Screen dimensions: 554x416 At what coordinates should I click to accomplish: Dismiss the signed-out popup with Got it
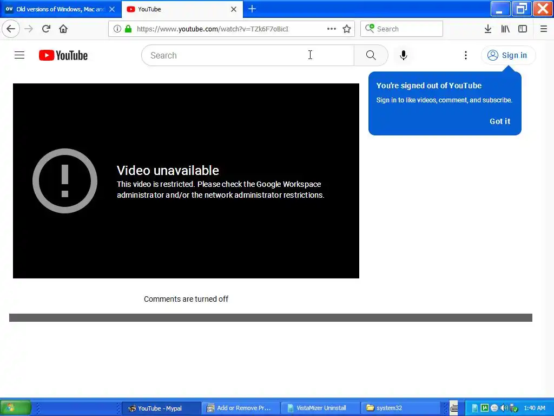point(499,121)
